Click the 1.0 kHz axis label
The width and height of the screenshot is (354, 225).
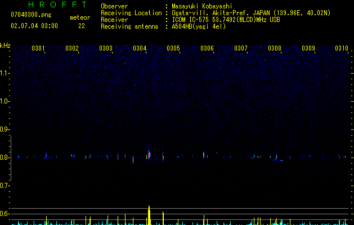click(x=5, y=101)
